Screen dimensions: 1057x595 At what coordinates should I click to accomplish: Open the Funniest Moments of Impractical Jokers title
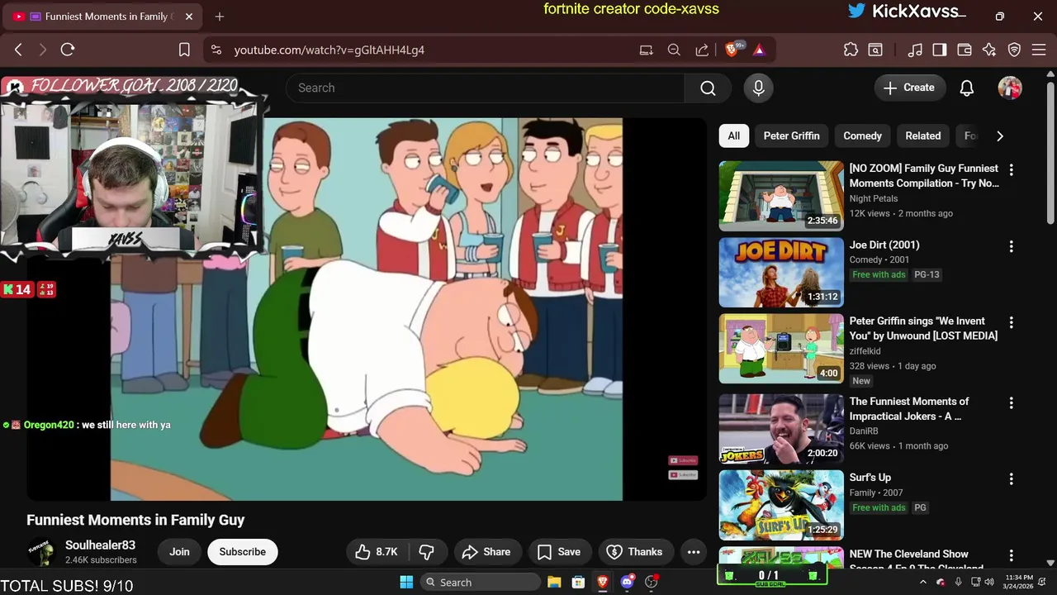tap(909, 408)
